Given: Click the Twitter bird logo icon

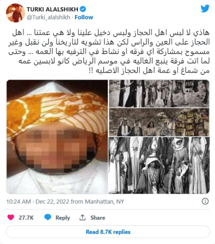Looking at the screenshot, I should coord(205,9).
